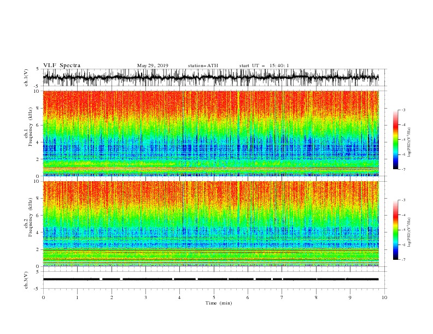Click the "6" kHz tick on ch.2 axis
The image size is (433, 334).
coord(38,215)
